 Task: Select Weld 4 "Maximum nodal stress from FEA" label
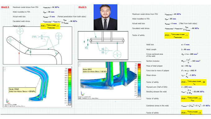point(25,7)
